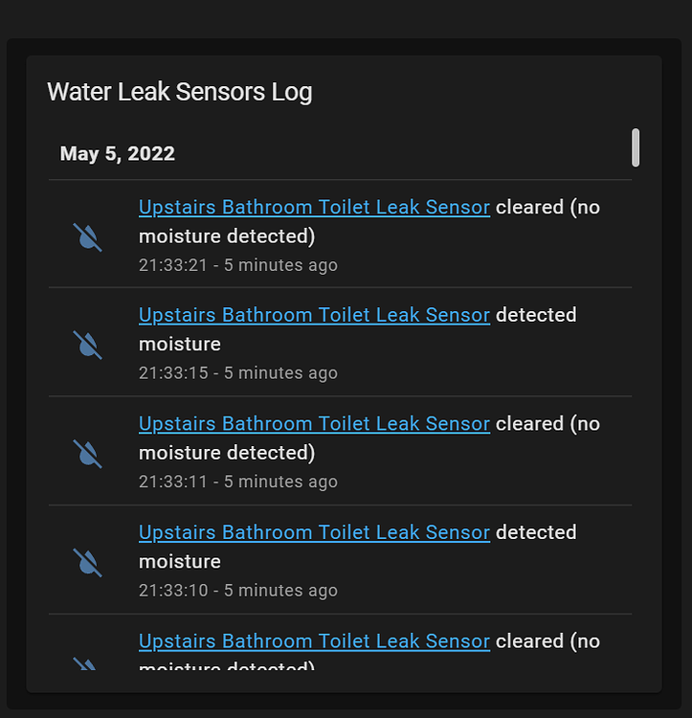The image size is (692, 718).
Task: Open the Leak Sensor link logged at 21:33:10
Action: tap(315, 532)
